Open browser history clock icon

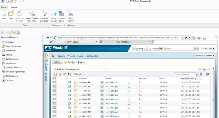click(56, 38)
